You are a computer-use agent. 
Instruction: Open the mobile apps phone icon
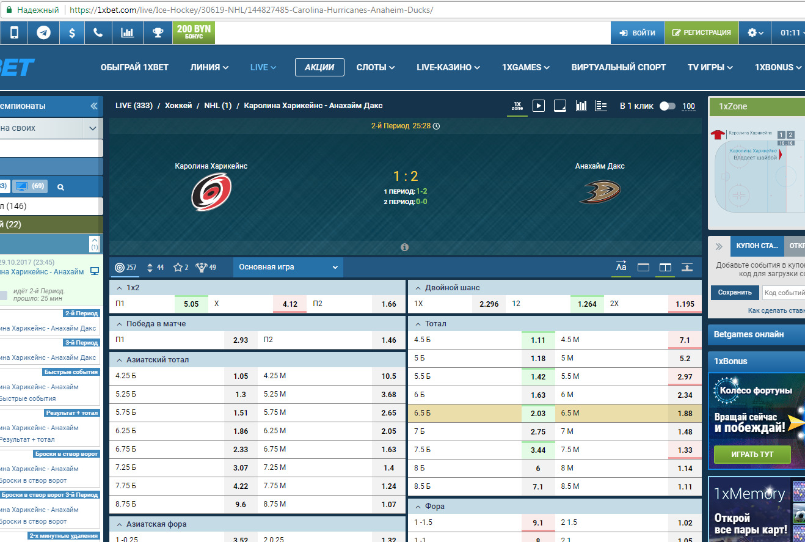coord(14,32)
